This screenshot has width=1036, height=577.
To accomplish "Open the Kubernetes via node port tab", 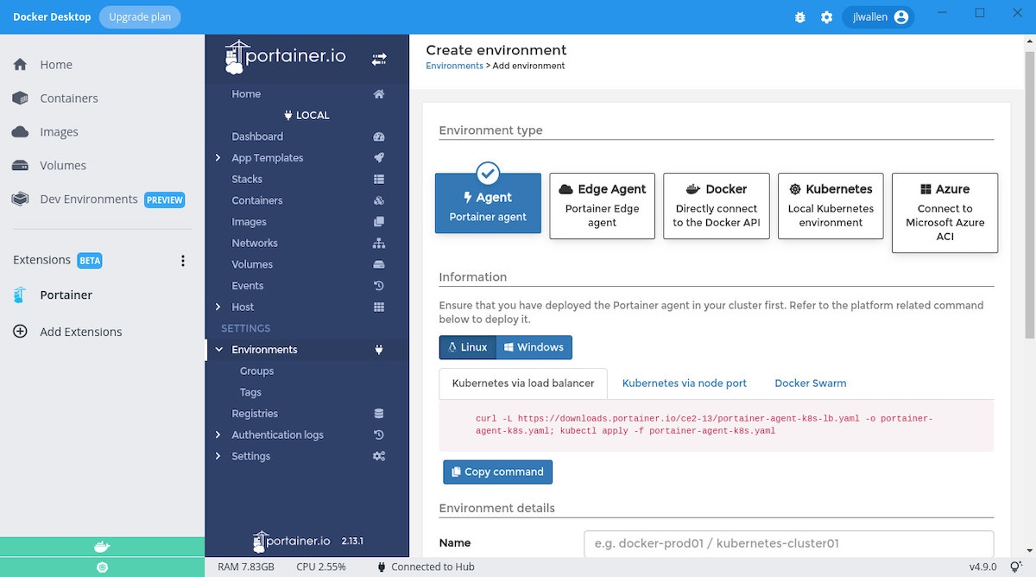I will coord(685,383).
